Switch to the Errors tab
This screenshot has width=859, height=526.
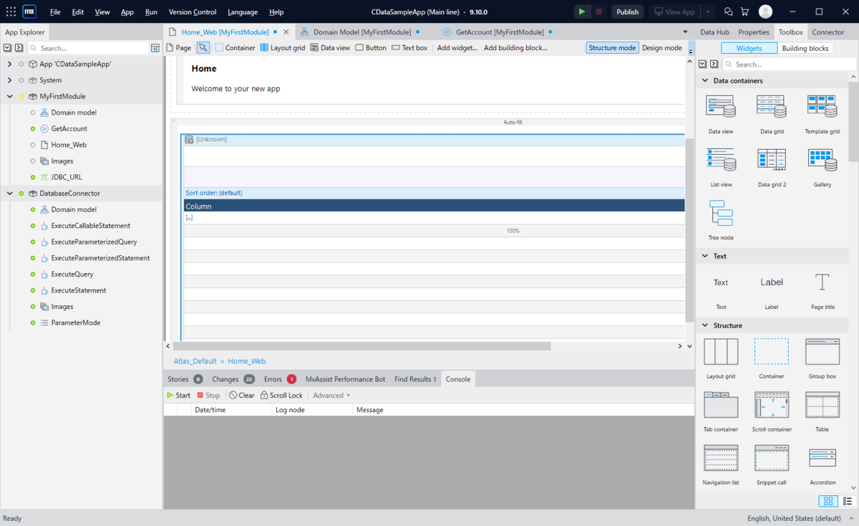[280, 379]
